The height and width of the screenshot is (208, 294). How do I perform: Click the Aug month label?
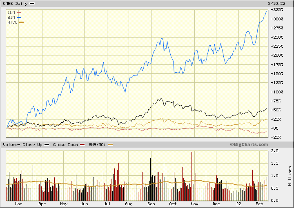[x=129, y=204]
